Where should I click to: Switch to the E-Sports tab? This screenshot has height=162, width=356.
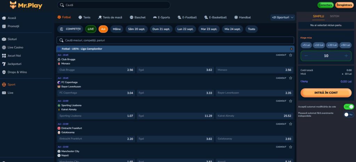point(161,17)
